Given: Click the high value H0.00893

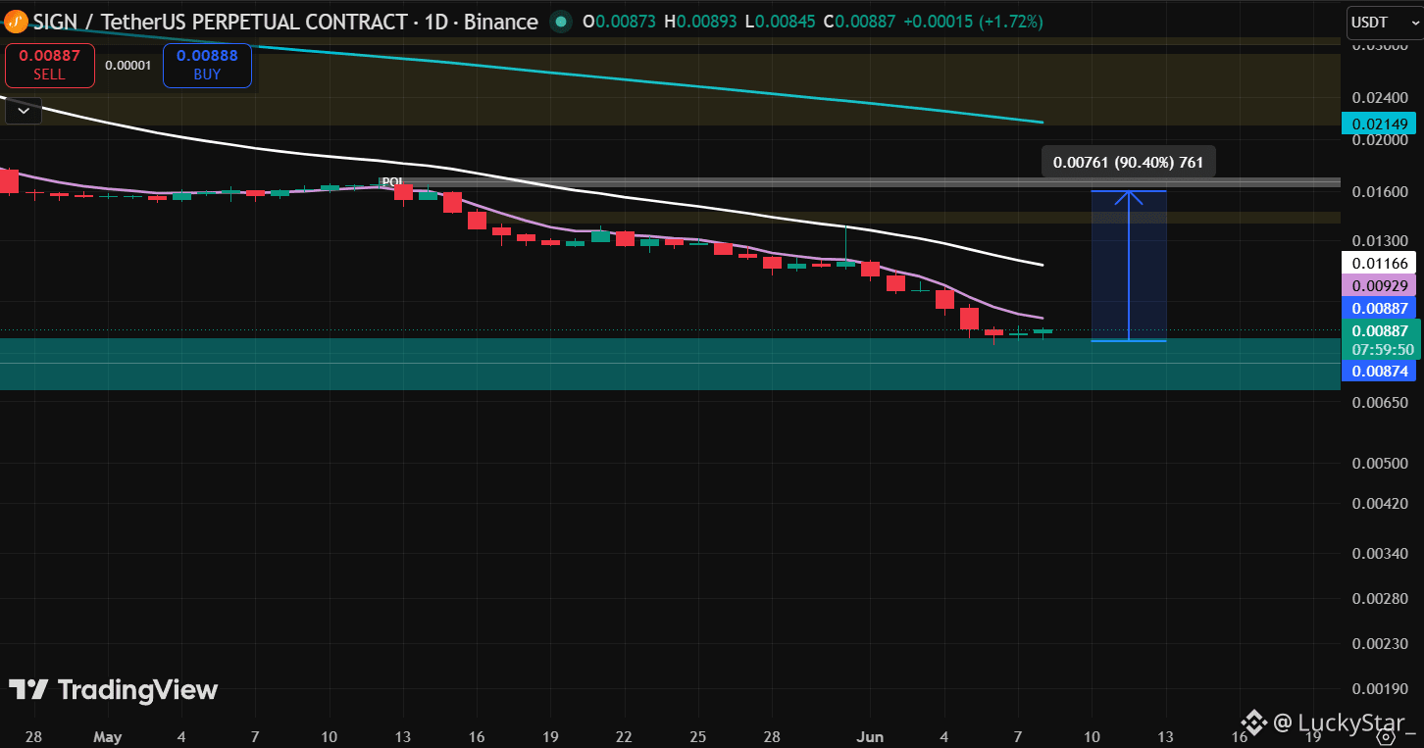Looking at the screenshot, I should tap(700, 22).
